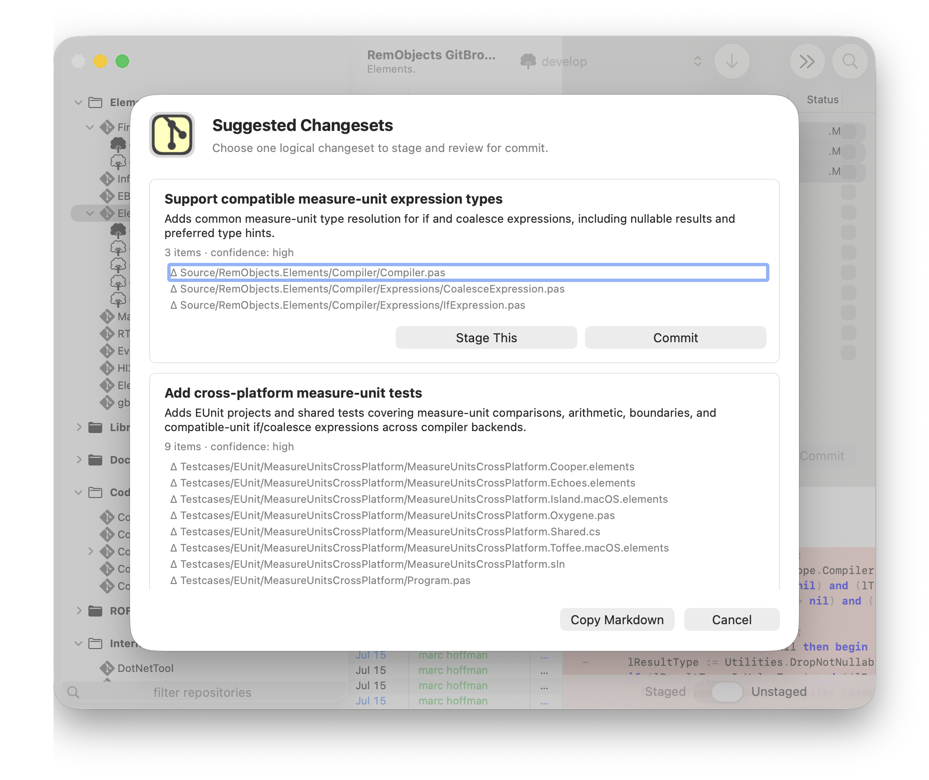Click the Copy Markdown button
This screenshot has width=929, height=780.
[x=617, y=620]
